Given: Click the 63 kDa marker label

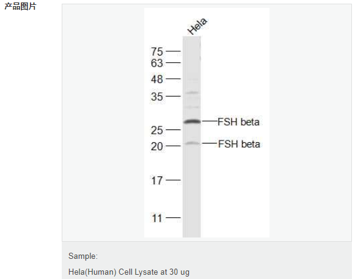Looking at the screenshot, I should tap(157, 63).
